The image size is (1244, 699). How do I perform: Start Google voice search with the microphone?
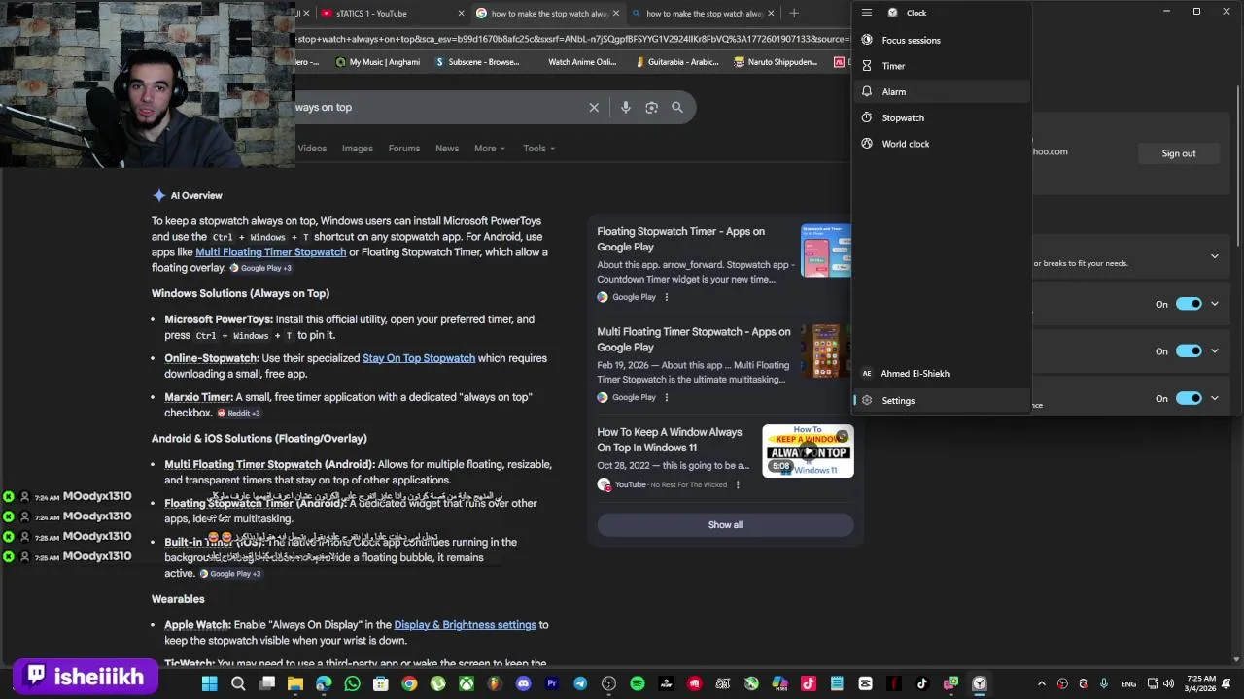pyautogui.click(x=626, y=107)
